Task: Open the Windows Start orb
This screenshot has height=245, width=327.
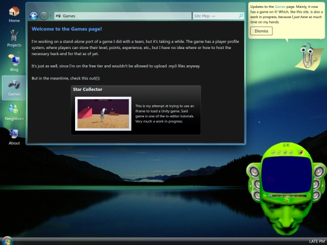Action: 7,241
